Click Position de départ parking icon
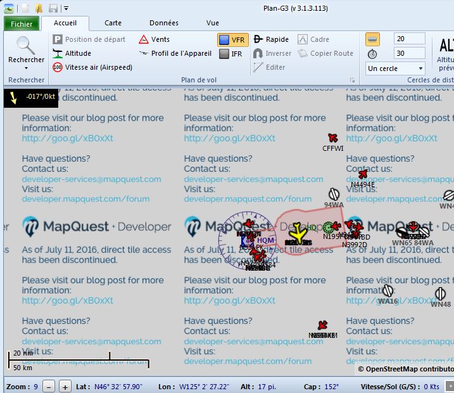Viewport: 454px width, 393px height. pyautogui.click(x=58, y=39)
